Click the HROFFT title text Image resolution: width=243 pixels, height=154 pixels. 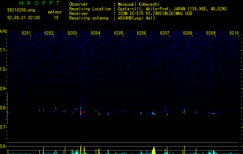[x=40, y=3]
